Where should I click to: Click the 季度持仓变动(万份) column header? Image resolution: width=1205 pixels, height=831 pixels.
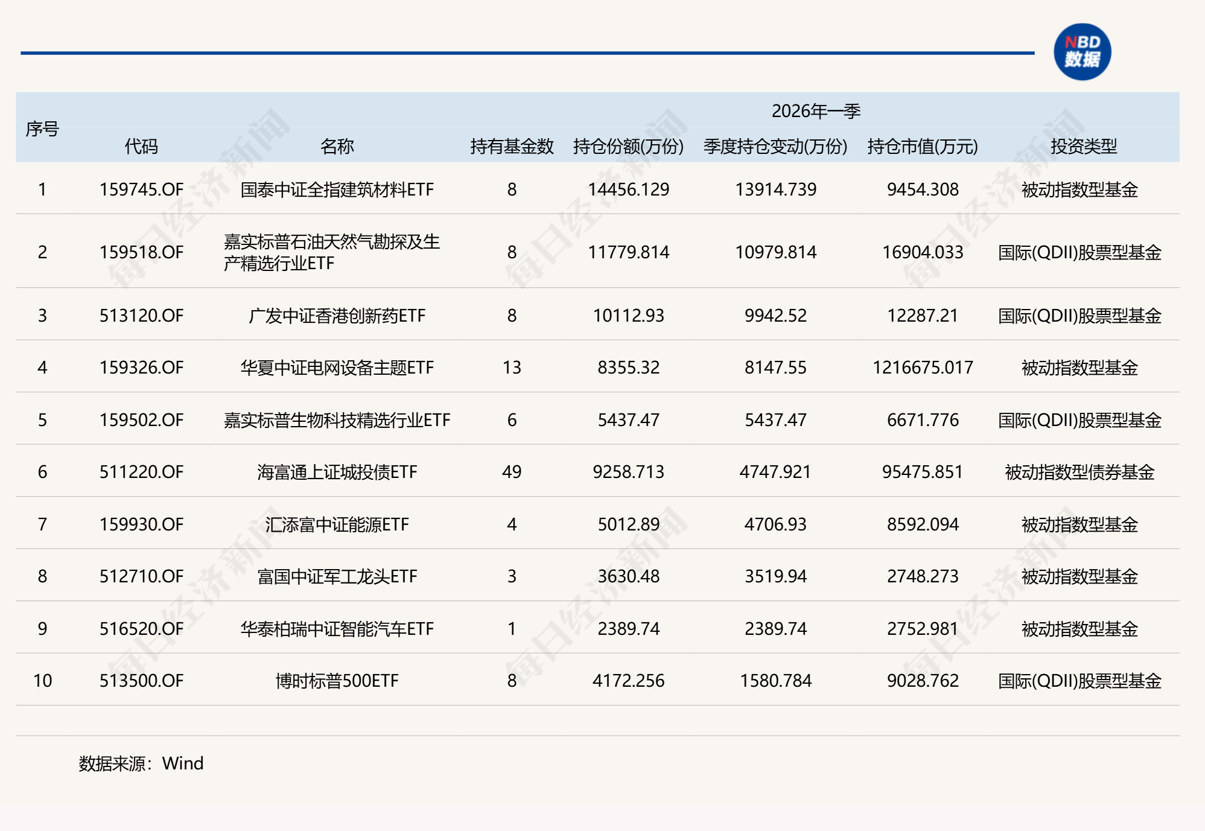pyautogui.click(x=775, y=145)
